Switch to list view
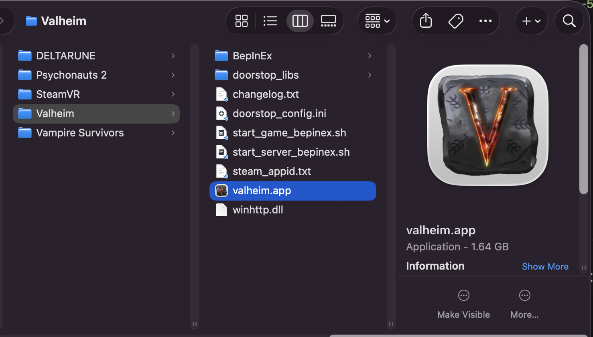Screen dimensions: 593x337 [270, 21]
